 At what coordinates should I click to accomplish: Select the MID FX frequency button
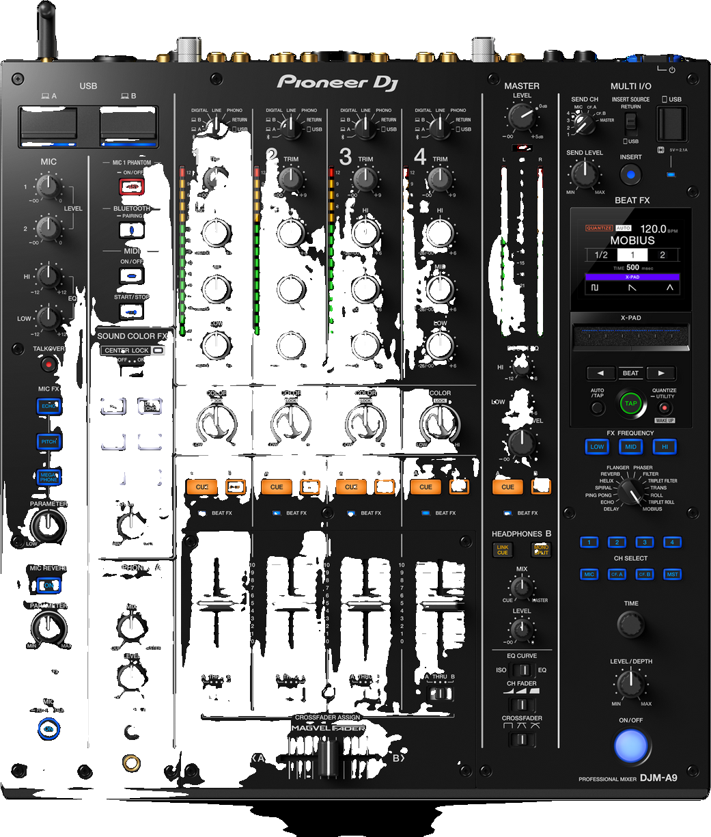tap(630, 447)
